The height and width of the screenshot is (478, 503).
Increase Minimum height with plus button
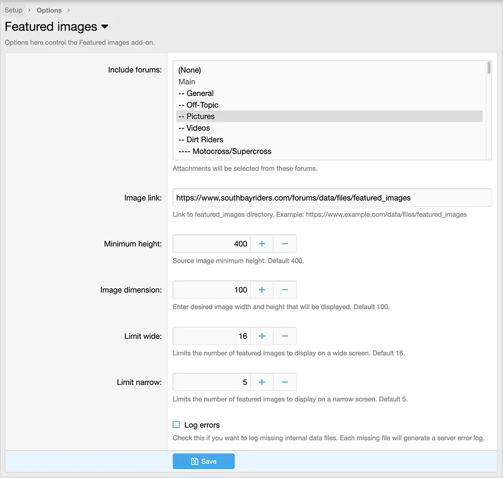262,244
